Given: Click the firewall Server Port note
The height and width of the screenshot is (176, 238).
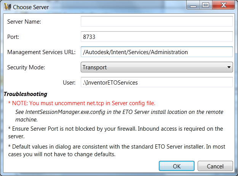Looking at the screenshot, I should click(114, 129).
